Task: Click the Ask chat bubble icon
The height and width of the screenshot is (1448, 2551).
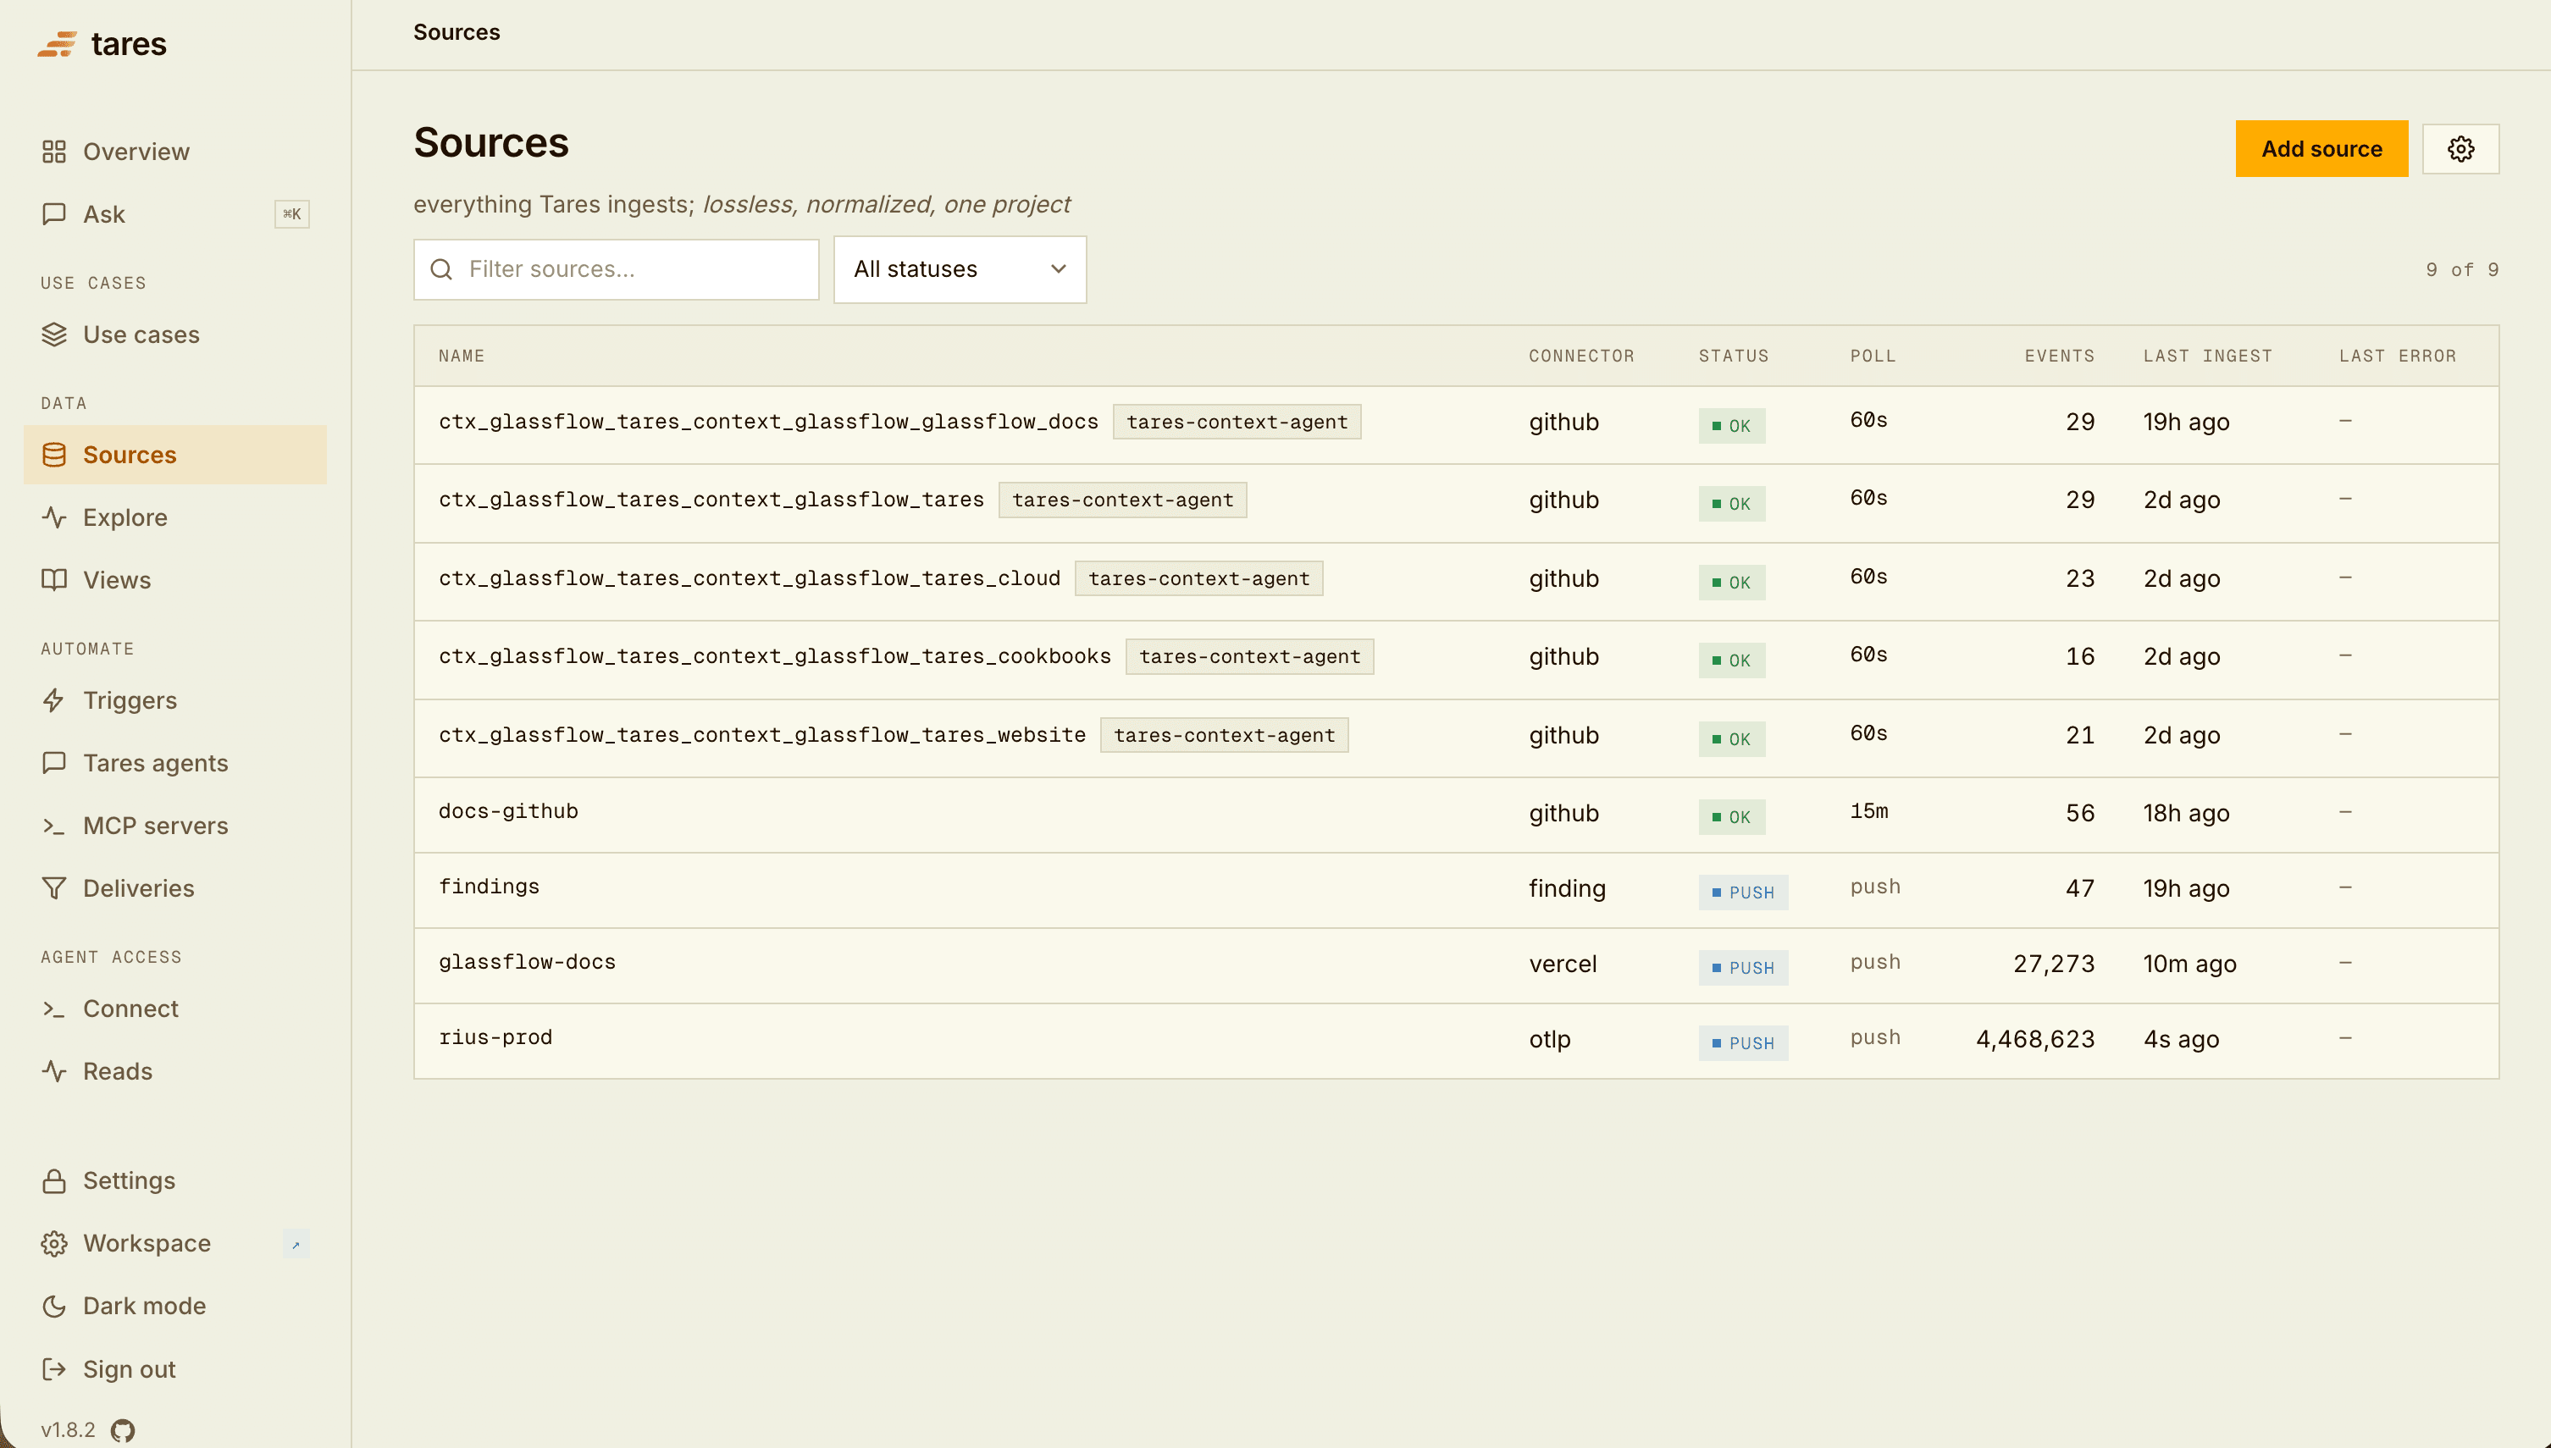Action: pyautogui.click(x=53, y=214)
